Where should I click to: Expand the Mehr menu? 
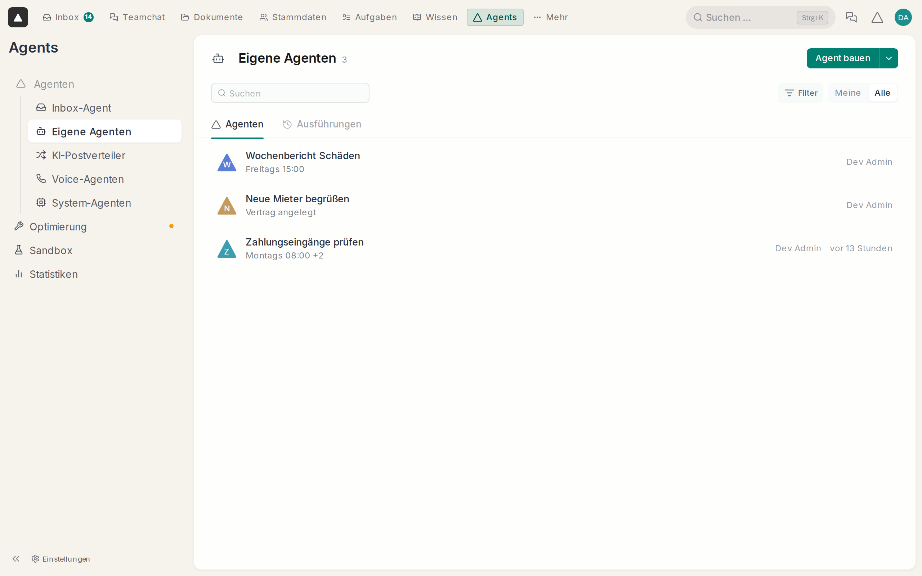pyautogui.click(x=551, y=17)
